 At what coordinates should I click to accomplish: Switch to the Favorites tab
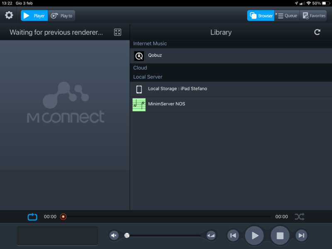(314, 16)
